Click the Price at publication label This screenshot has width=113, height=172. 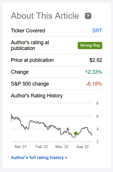[32, 60]
